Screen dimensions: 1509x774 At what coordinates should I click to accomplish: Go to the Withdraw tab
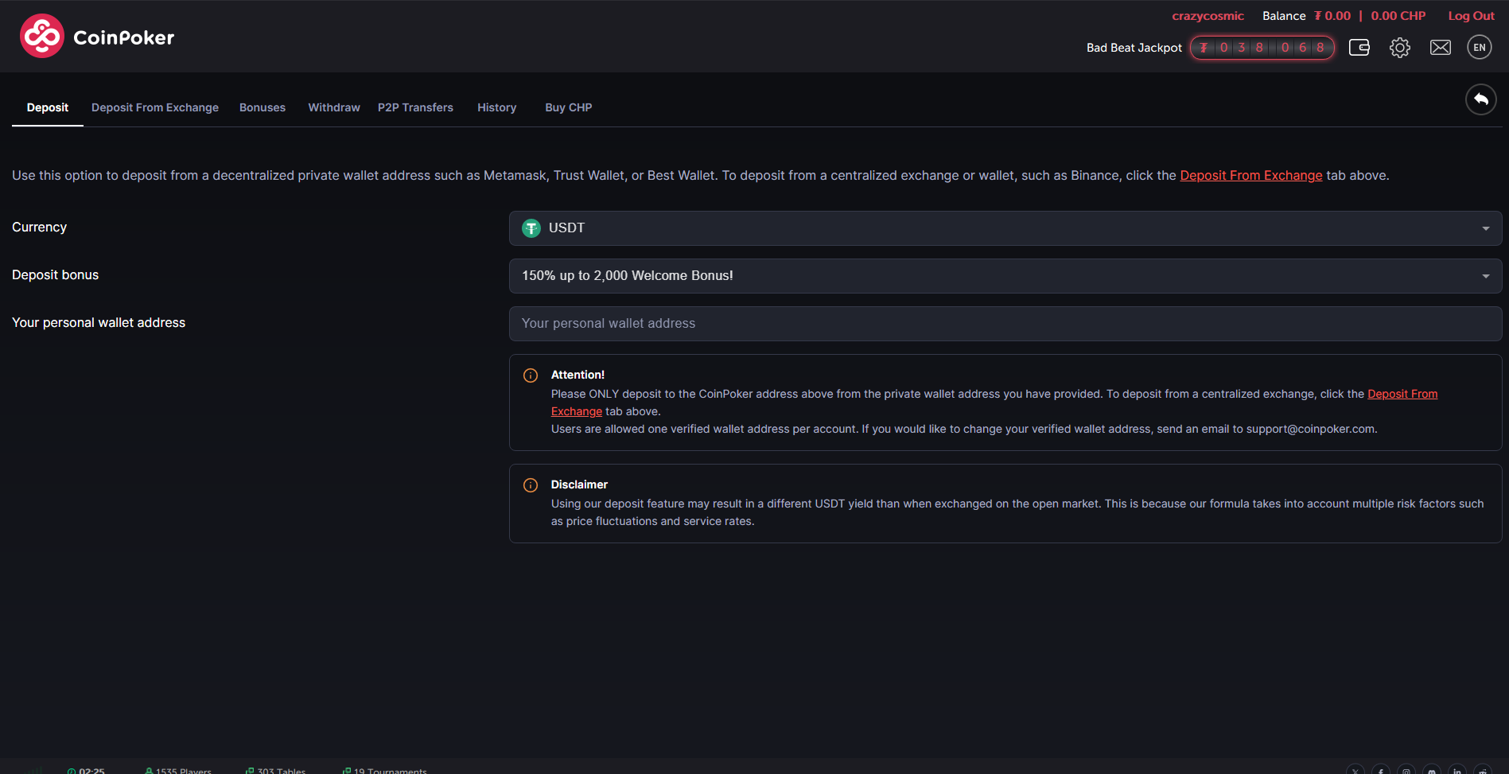tap(334, 107)
